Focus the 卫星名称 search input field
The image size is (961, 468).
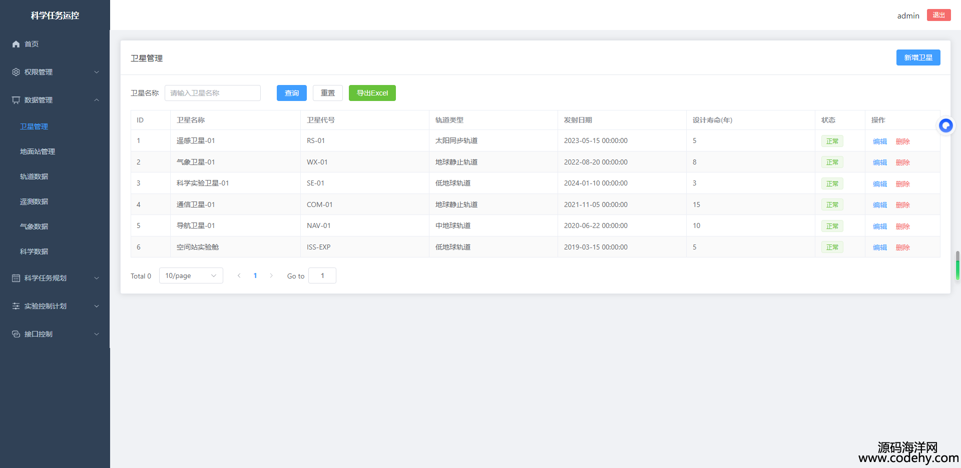212,93
